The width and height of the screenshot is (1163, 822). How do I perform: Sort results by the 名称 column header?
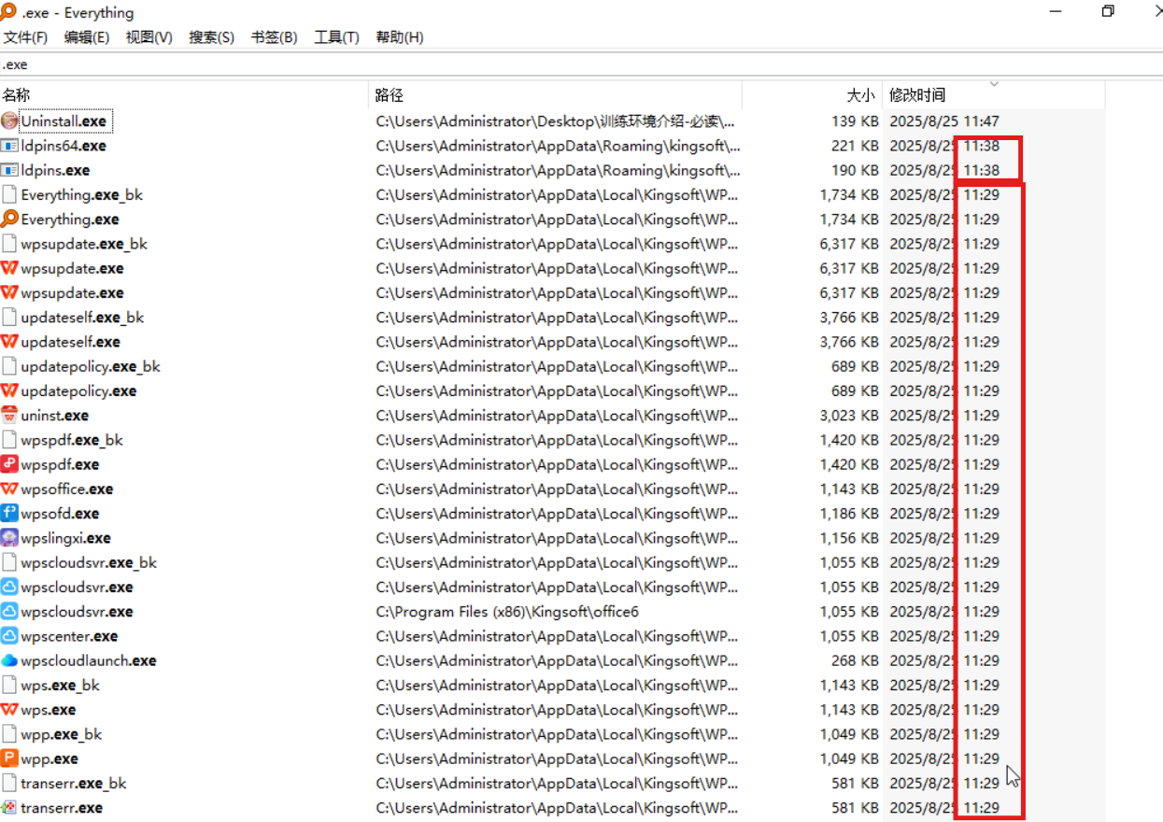pyautogui.click(x=184, y=94)
